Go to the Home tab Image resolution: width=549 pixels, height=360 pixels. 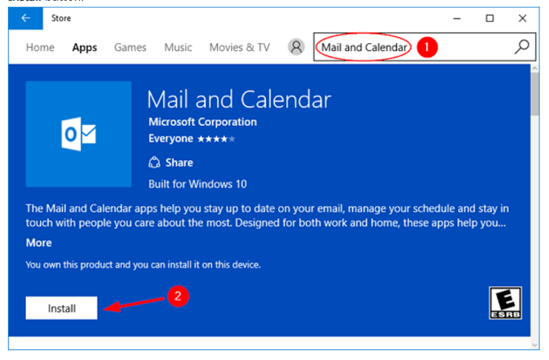[40, 47]
